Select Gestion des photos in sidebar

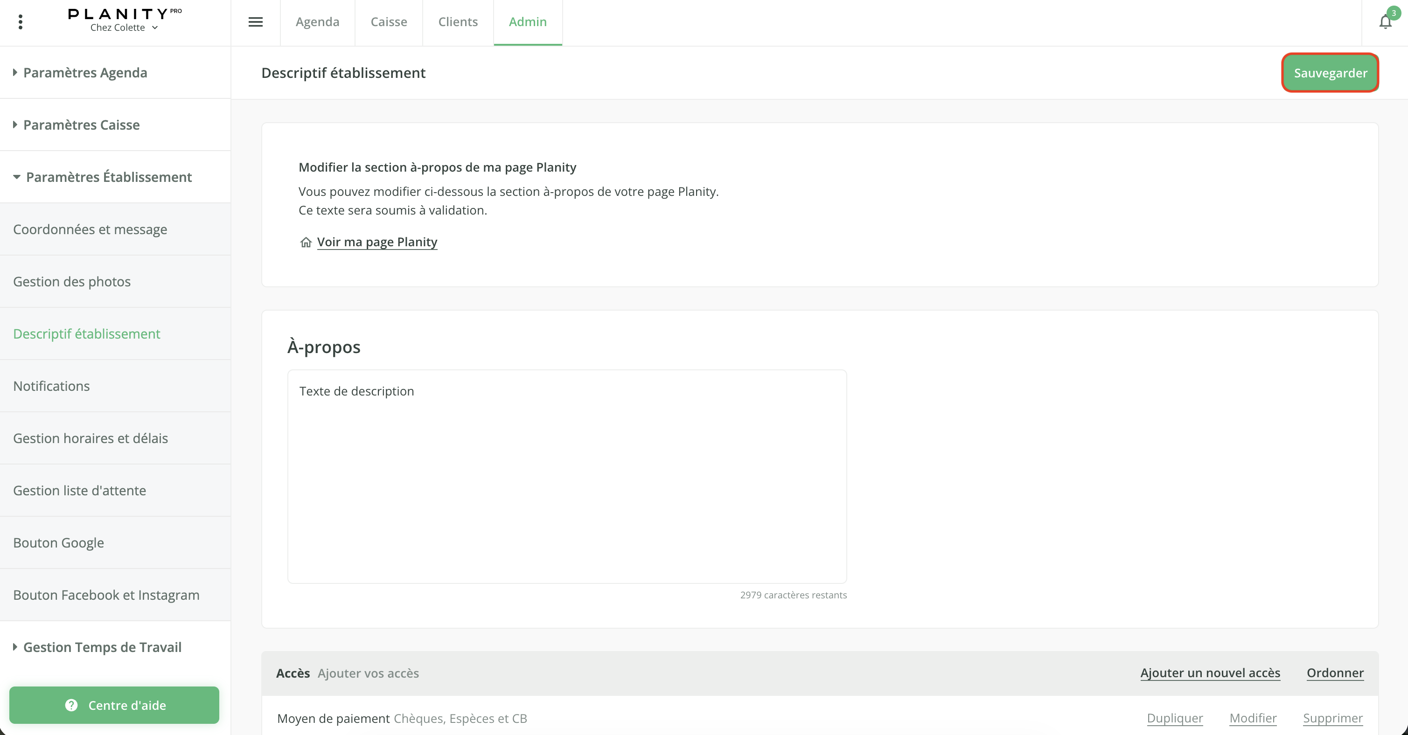71,281
